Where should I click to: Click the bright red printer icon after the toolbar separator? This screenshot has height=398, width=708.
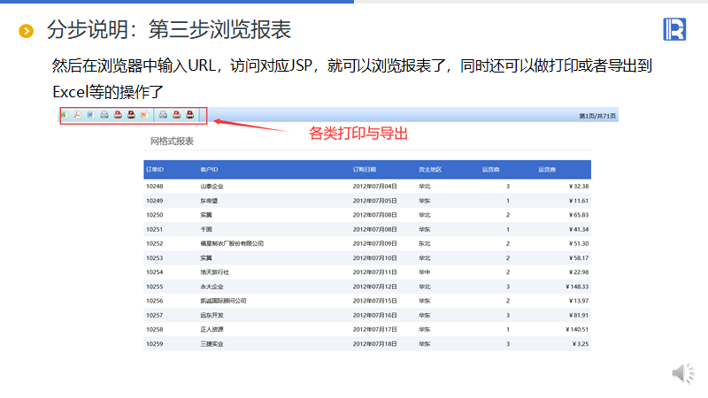coord(176,115)
